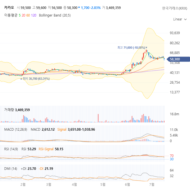Click the 80,262 price axis label
190x195 pixels.
[x=175, y=43]
